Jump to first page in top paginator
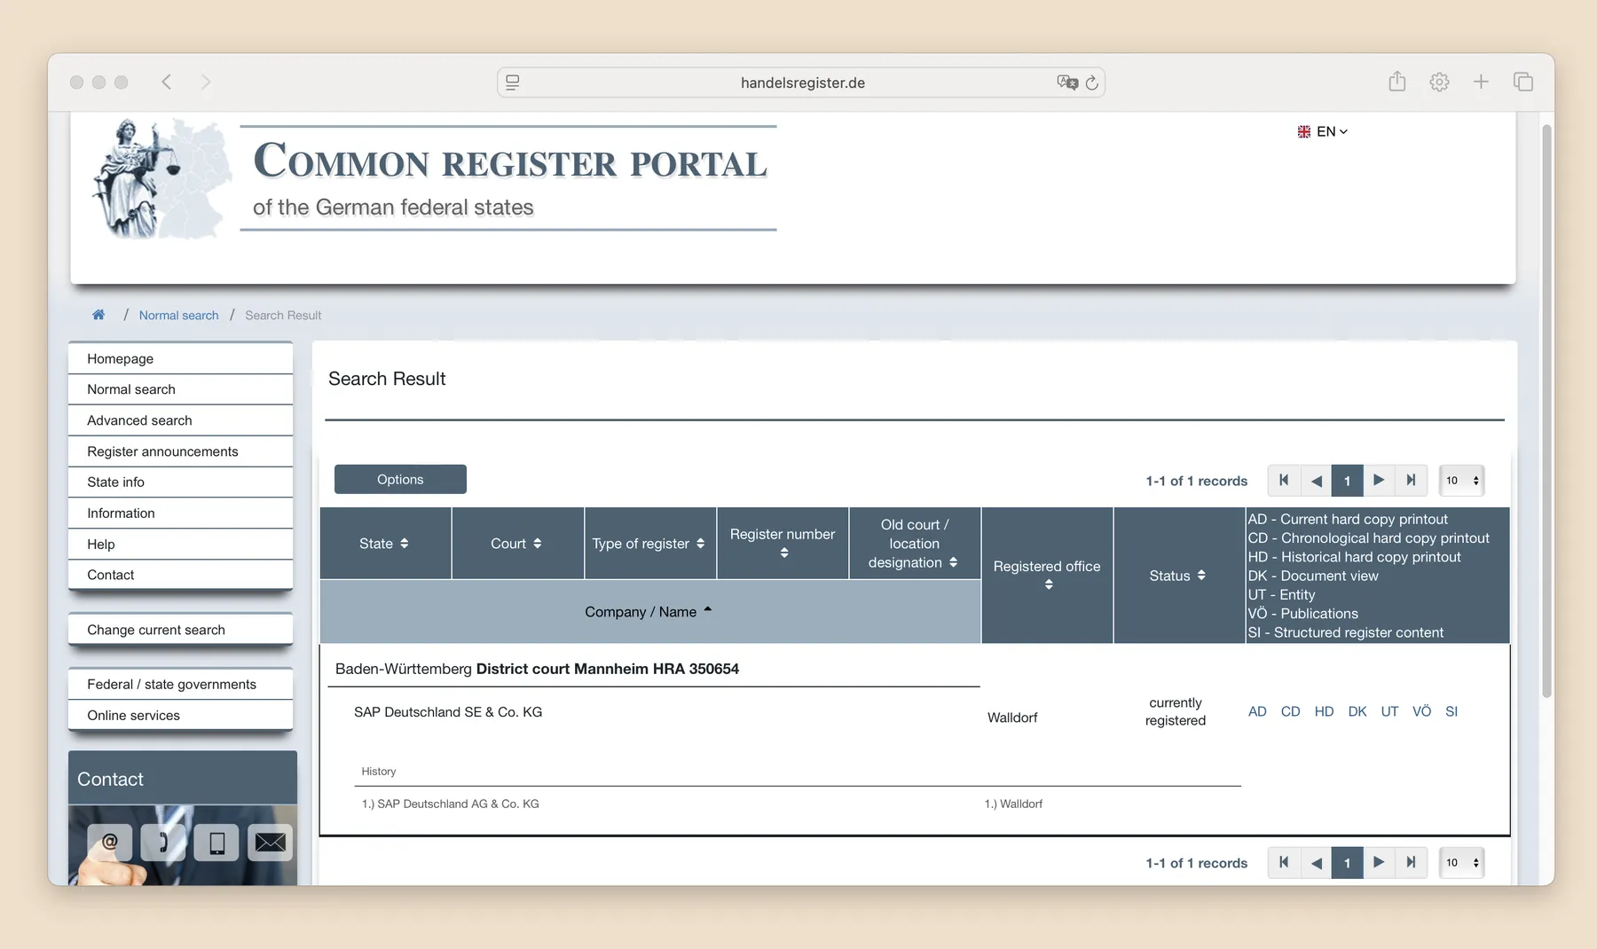Screen dimensions: 1597x949 point(1284,480)
